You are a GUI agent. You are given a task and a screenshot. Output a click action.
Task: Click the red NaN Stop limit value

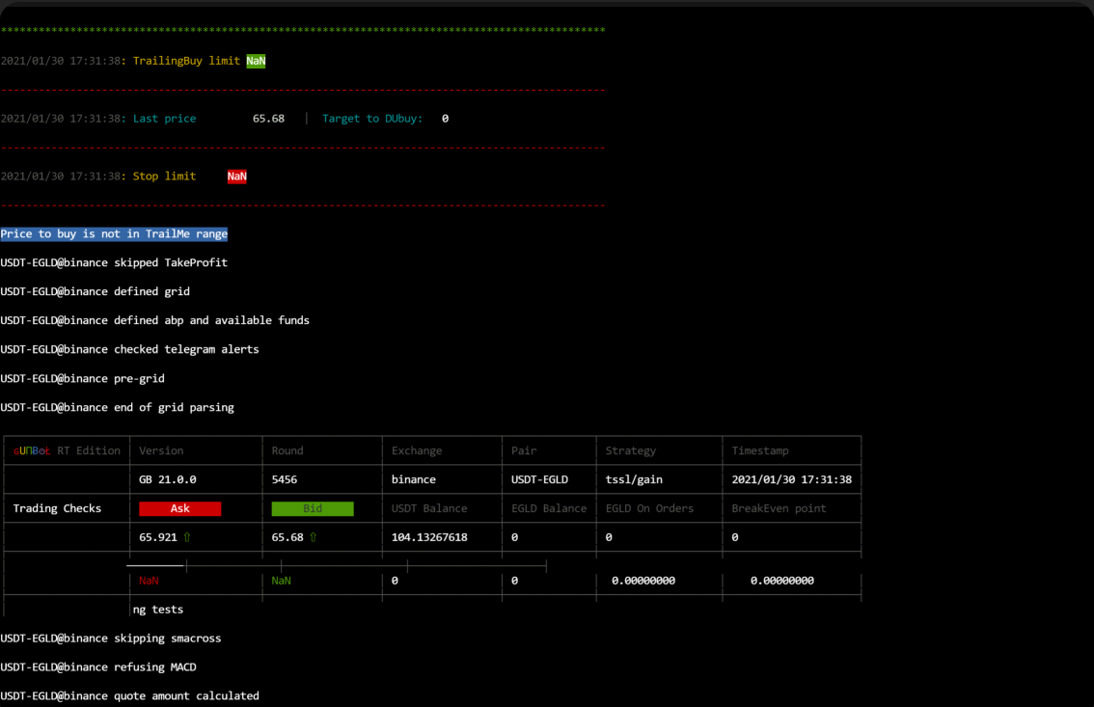tap(236, 177)
